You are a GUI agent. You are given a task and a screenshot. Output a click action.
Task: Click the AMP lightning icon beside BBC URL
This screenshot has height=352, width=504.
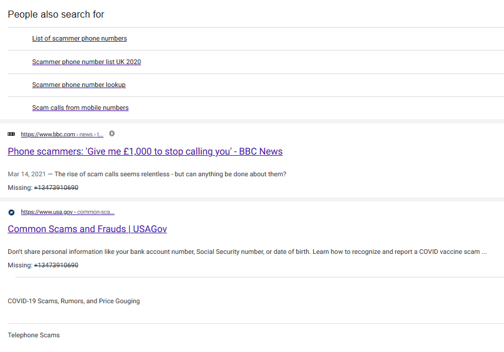click(112, 133)
